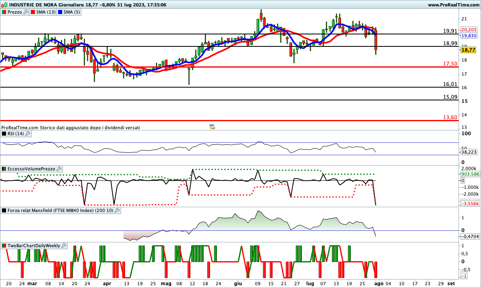Click the 15,09 horizontal line label
Image resolution: width=481 pixels, height=288 pixels.
[450, 97]
